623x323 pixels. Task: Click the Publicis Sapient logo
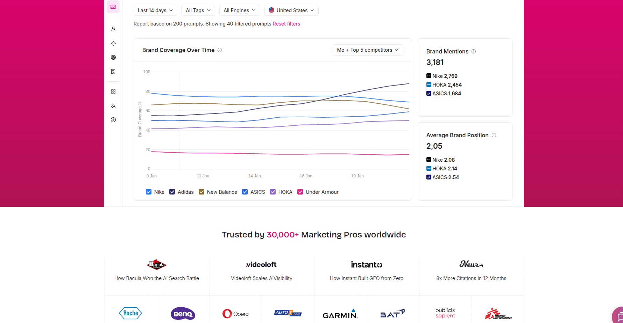[445, 313]
